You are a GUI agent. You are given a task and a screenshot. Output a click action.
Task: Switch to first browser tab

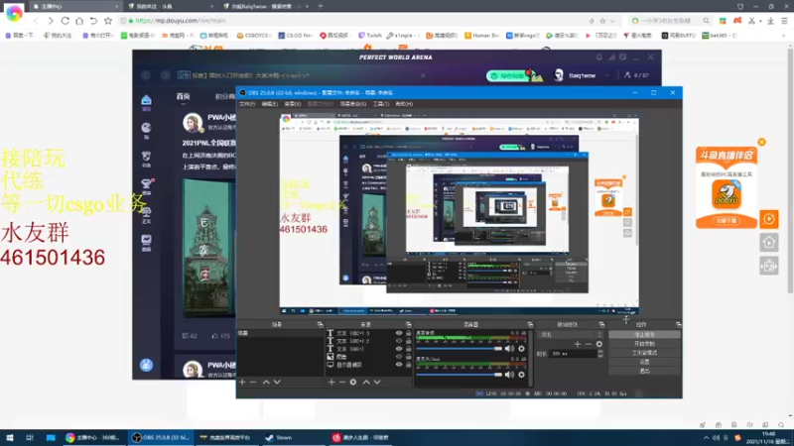[x=75, y=6]
